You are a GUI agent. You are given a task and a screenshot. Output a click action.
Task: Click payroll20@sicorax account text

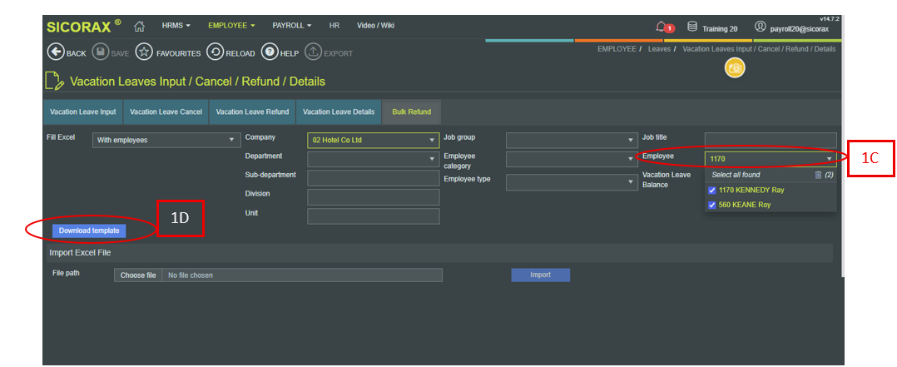coord(799,28)
